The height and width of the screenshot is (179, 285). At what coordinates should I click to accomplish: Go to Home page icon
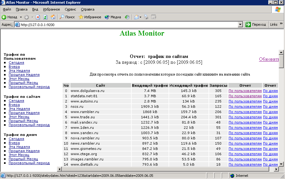pyautogui.click(x=53, y=17)
